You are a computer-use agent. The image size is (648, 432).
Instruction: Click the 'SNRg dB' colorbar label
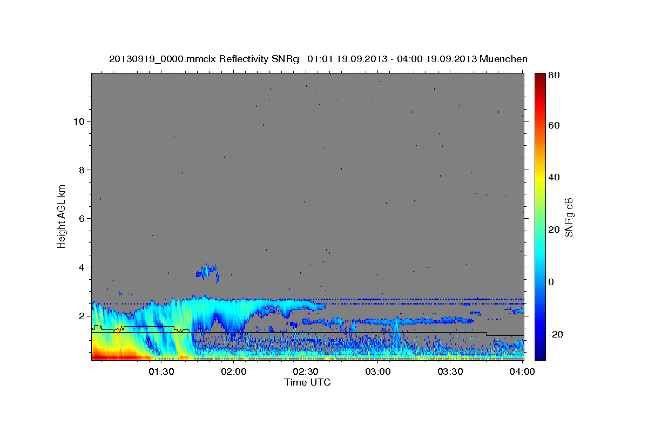(x=569, y=217)
